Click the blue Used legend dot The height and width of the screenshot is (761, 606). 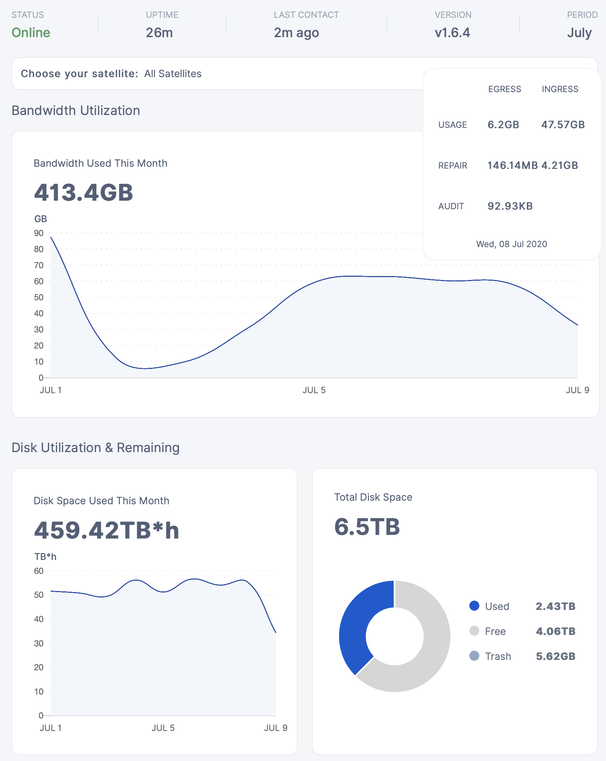(474, 606)
